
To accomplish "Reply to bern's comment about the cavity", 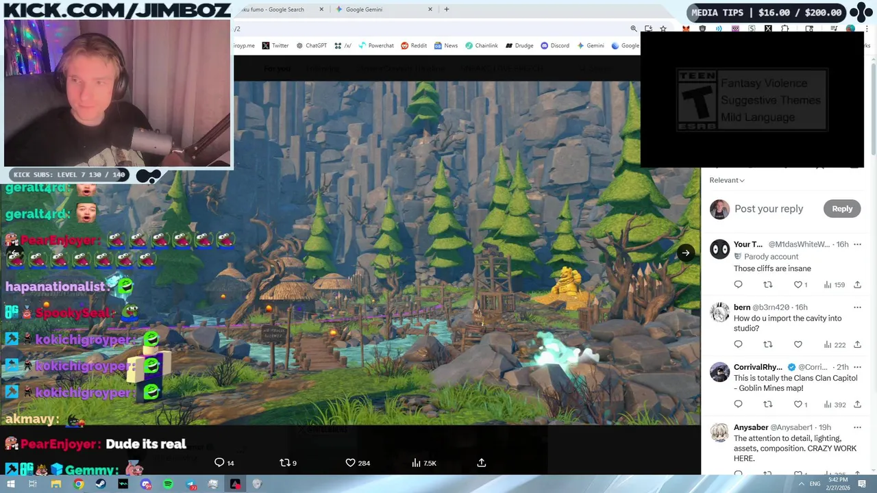I will coord(738,344).
